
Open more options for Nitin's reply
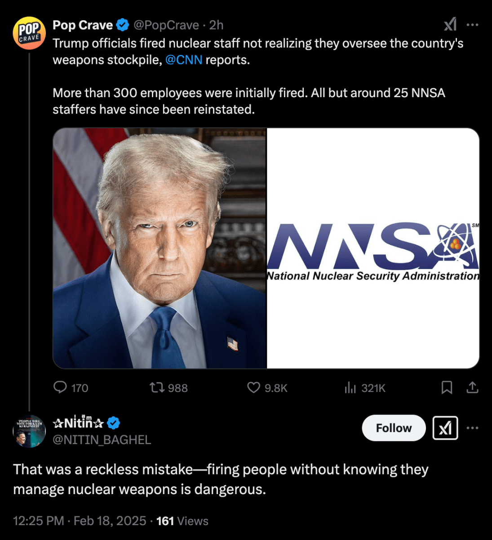tap(472, 428)
